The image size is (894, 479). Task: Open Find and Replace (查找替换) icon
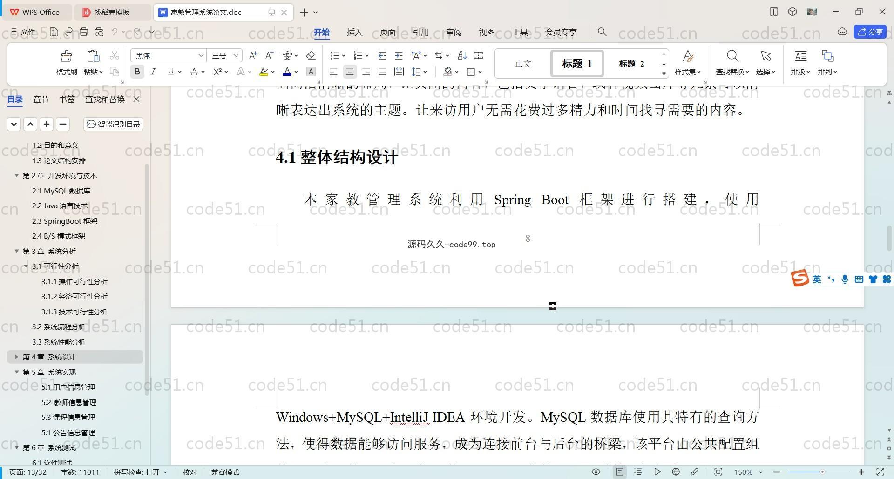pyautogui.click(x=732, y=56)
